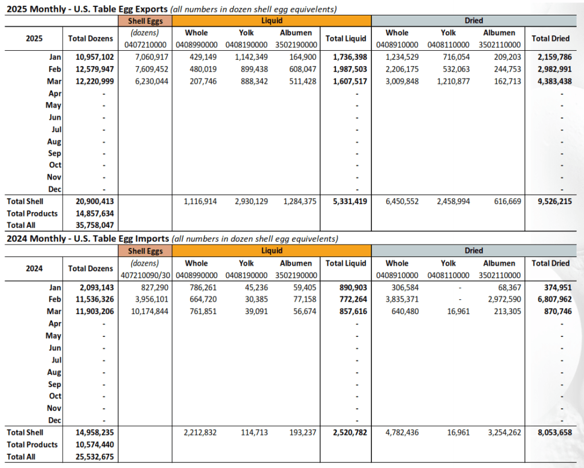
Task: Click exports Mar total dried 4,383,438
Action: (554, 81)
